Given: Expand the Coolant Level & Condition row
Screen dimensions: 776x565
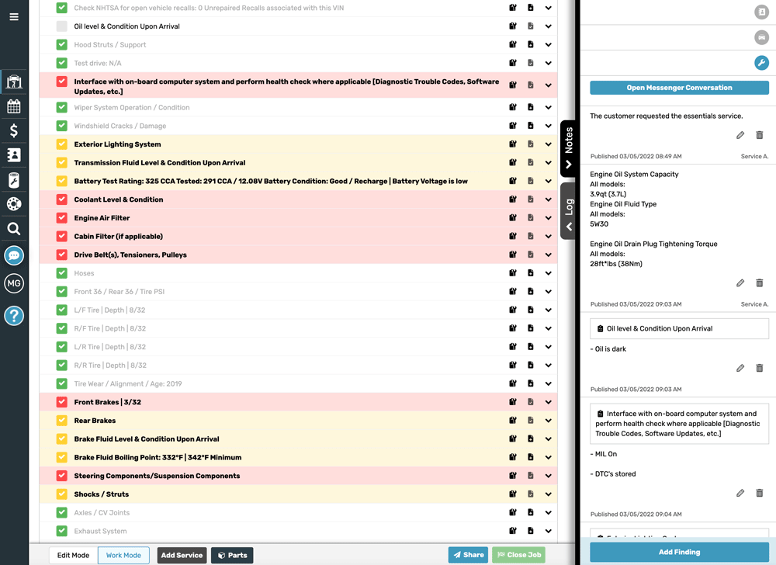Looking at the screenshot, I should [x=548, y=199].
